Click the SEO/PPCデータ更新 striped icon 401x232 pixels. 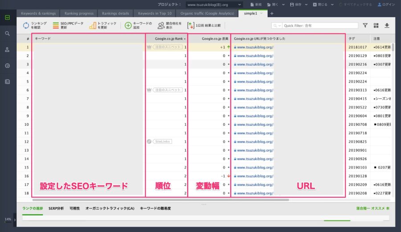pos(56,25)
